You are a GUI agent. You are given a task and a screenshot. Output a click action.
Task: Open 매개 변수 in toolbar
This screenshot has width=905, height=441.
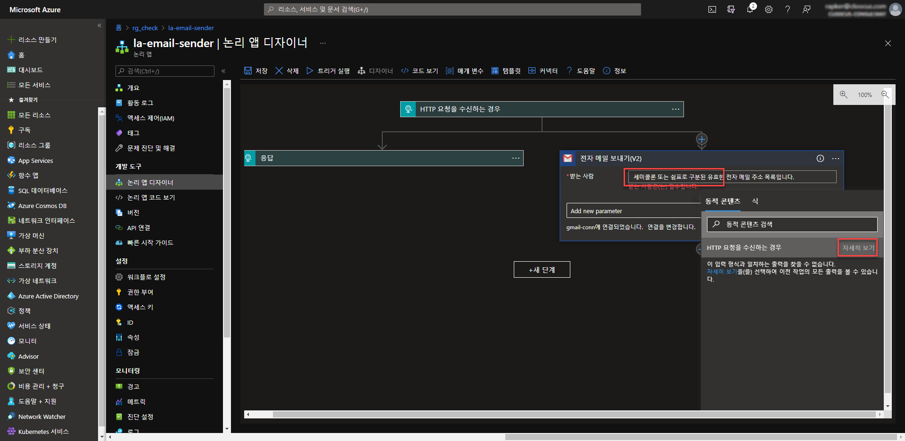click(x=465, y=71)
